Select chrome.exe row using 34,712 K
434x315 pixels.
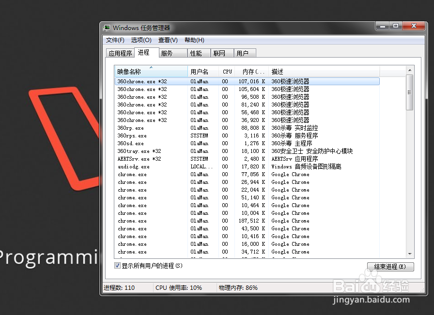pyautogui.click(x=247, y=252)
